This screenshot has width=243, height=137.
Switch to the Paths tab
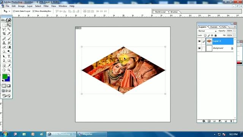pyautogui.click(x=224, y=27)
